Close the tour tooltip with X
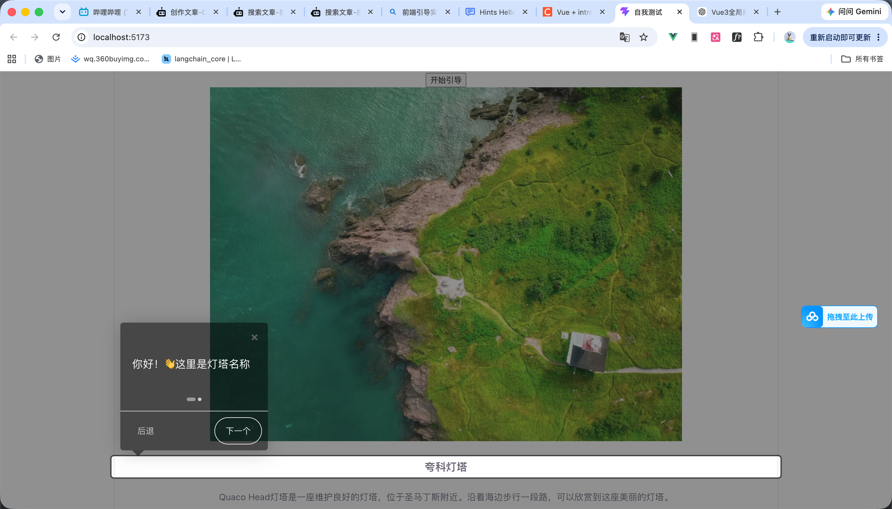The width and height of the screenshot is (892, 509). click(254, 337)
